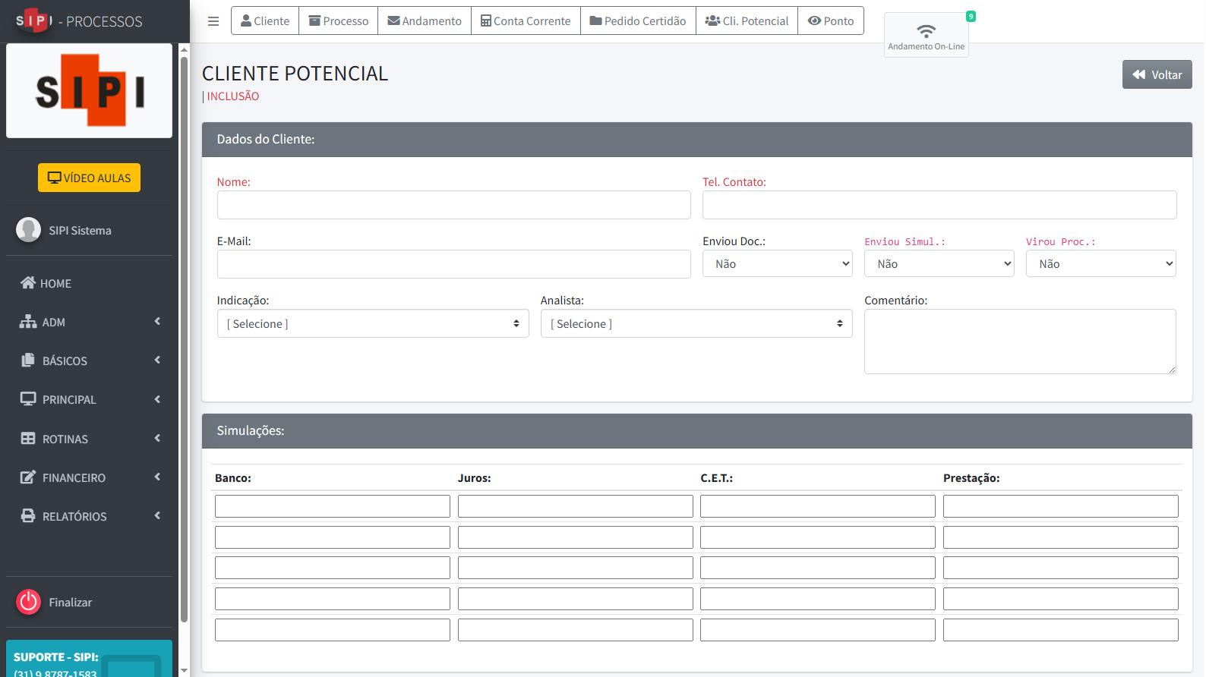The height and width of the screenshot is (677, 1206).
Task: Expand the FINANCEIRO menu chevron
Action: click(157, 477)
